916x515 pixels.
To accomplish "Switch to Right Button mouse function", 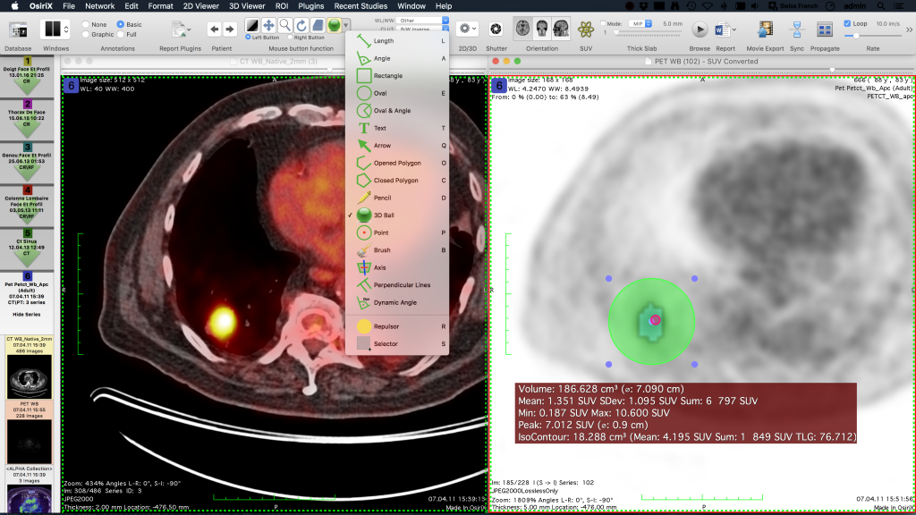I will tap(289, 38).
